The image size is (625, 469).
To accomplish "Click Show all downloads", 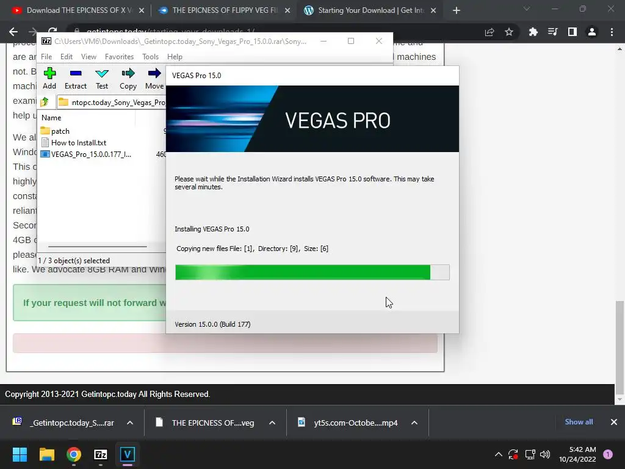I will (579, 422).
